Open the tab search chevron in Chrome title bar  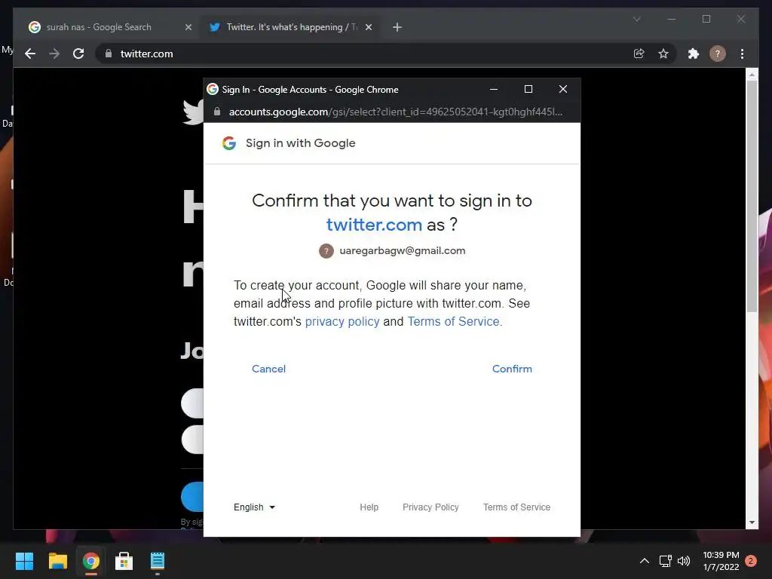[x=636, y=19]
